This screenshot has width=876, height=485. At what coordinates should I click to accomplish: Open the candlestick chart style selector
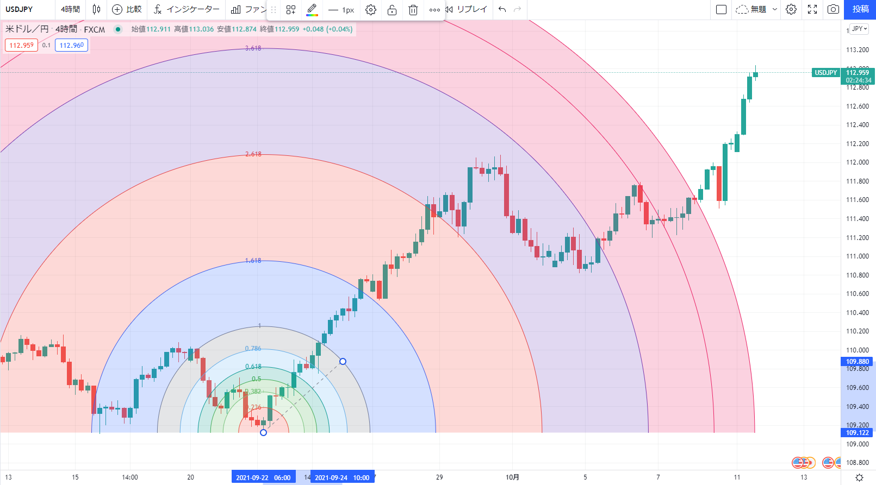point(96,9)
